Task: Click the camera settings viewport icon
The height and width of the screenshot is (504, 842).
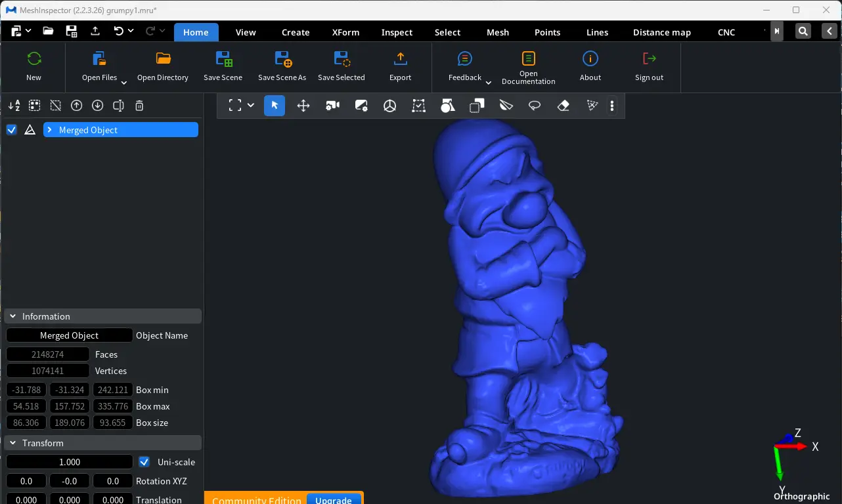Action: click(x=332, y=106)
